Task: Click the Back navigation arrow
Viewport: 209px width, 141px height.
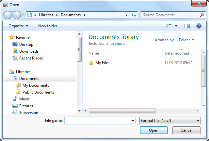Action: click(8, 15)
